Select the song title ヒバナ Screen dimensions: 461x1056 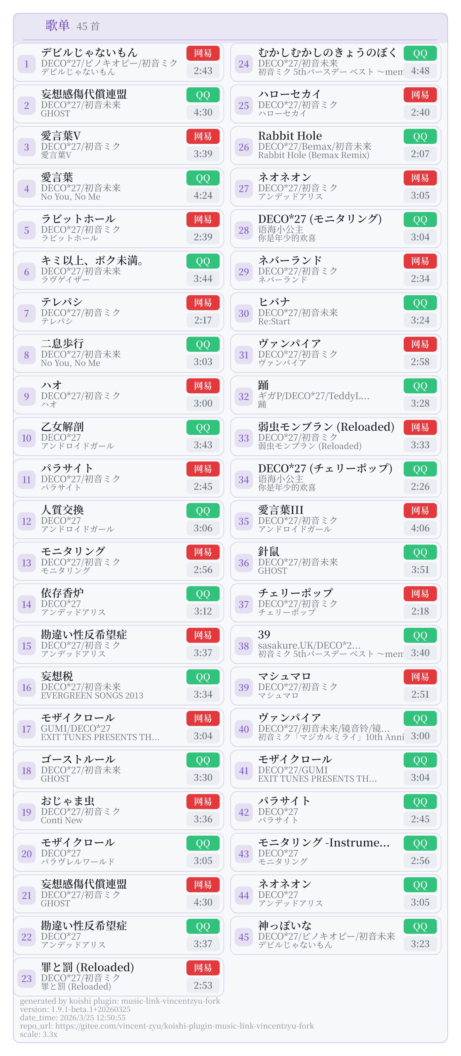click(x=274, y=302)
